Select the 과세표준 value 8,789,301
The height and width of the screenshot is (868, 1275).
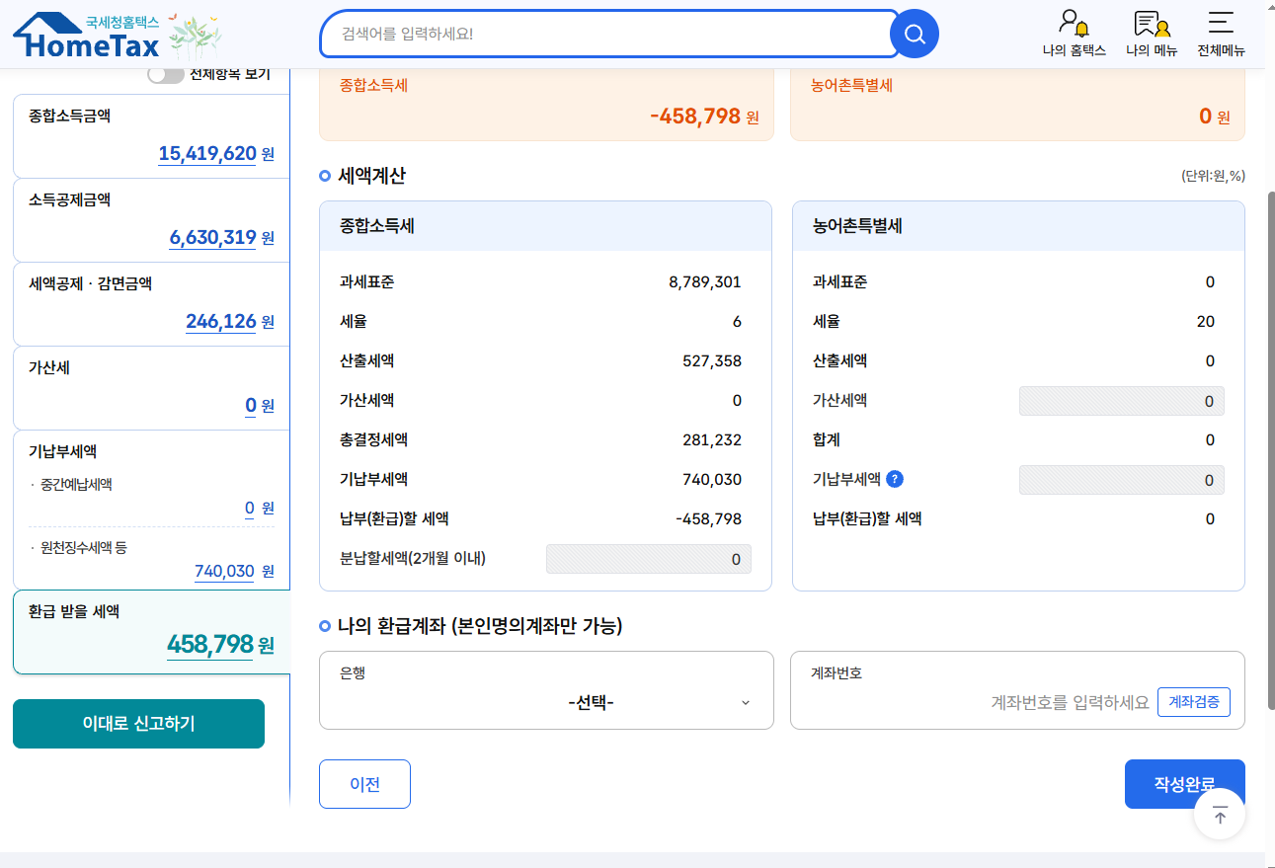tap(705, 282)
